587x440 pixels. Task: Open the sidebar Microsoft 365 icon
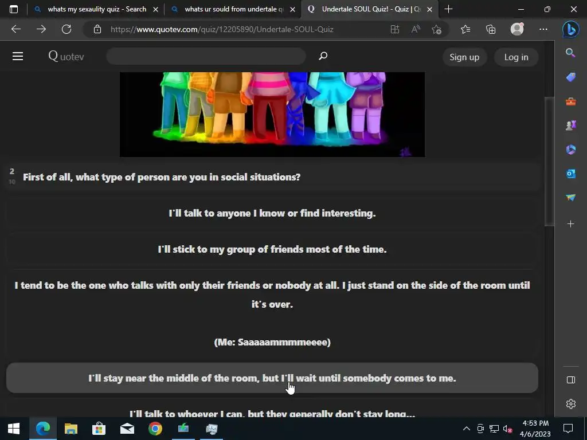point(570,150)
